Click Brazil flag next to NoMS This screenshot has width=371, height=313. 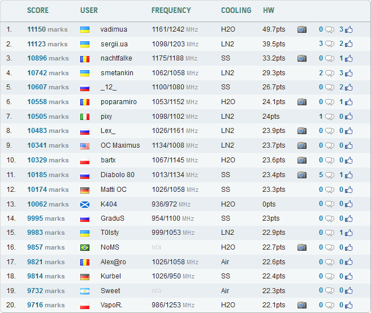[x=85, y=247]
